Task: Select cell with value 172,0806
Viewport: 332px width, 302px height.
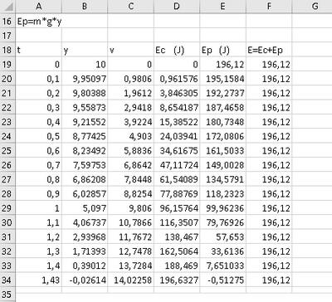Action: click(x=222, y=136)
